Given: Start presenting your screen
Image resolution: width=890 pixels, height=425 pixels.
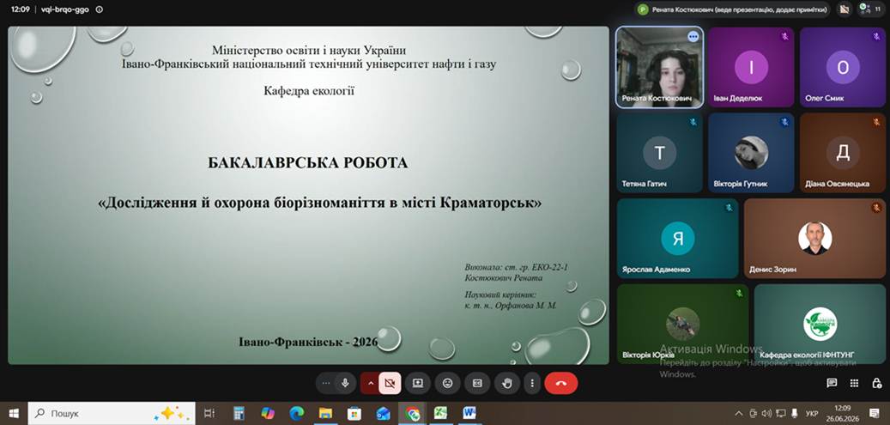Looking at the screenshot, I should coord(418,384).
